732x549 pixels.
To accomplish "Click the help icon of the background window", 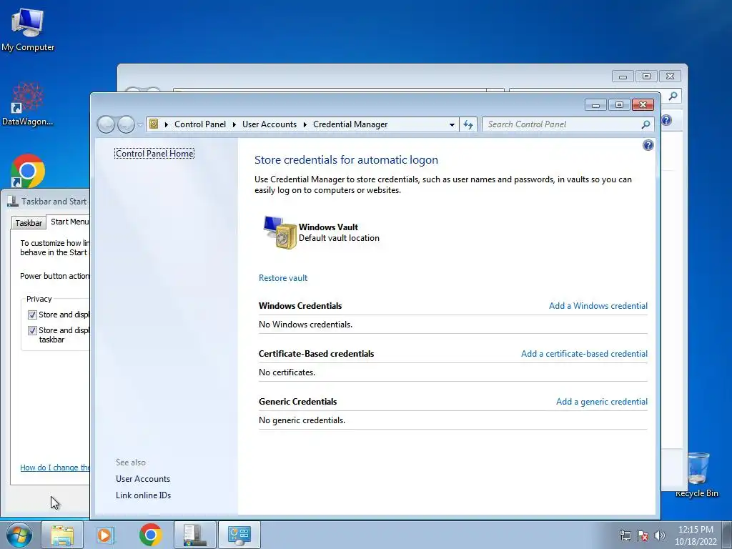I will tap(667, 120).
